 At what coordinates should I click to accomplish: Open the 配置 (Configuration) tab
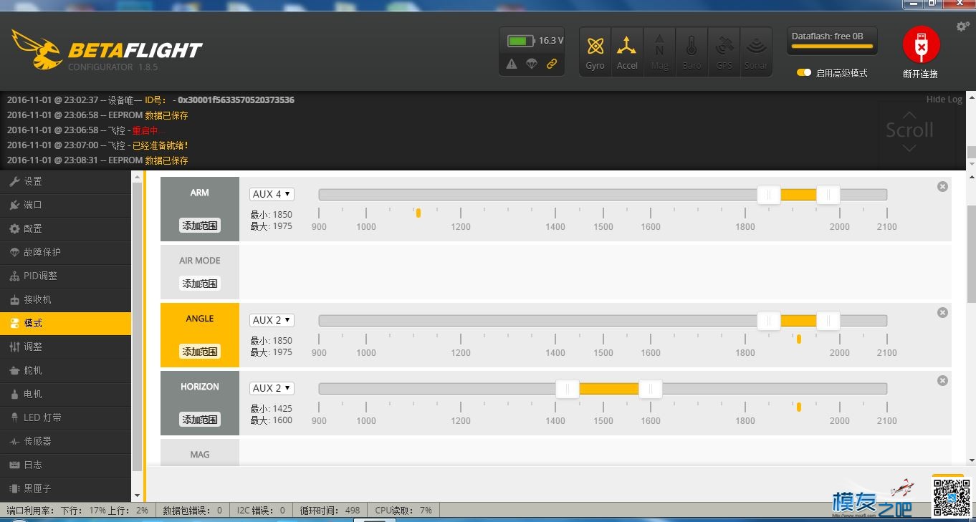[x=65, y=228]
